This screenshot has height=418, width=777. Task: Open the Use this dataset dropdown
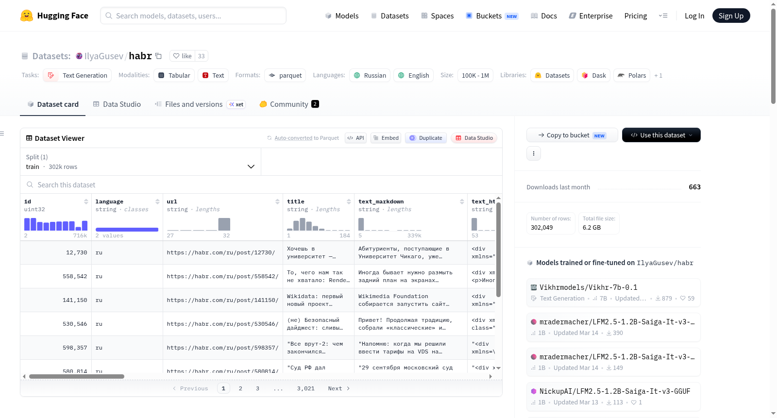coord(661,135)
